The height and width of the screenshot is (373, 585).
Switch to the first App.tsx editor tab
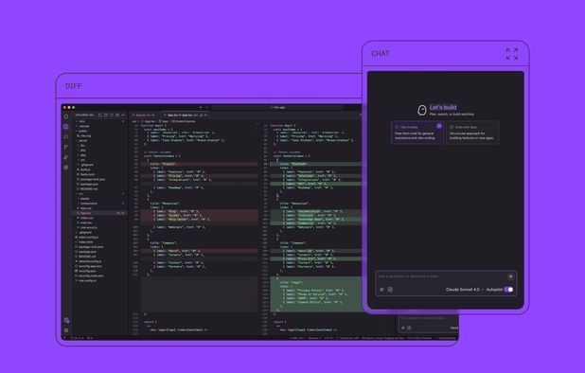coord(143,115)
